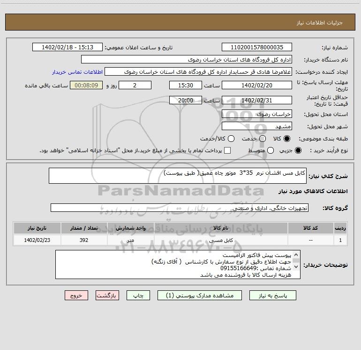Image resolution: width=361 pixels, height=350 pixels.
Task: Click the نام دستگاه خریدار field
Action: tap(187, 60)
